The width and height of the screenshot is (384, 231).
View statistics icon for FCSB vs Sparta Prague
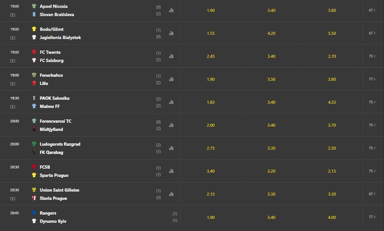point(171,171)
